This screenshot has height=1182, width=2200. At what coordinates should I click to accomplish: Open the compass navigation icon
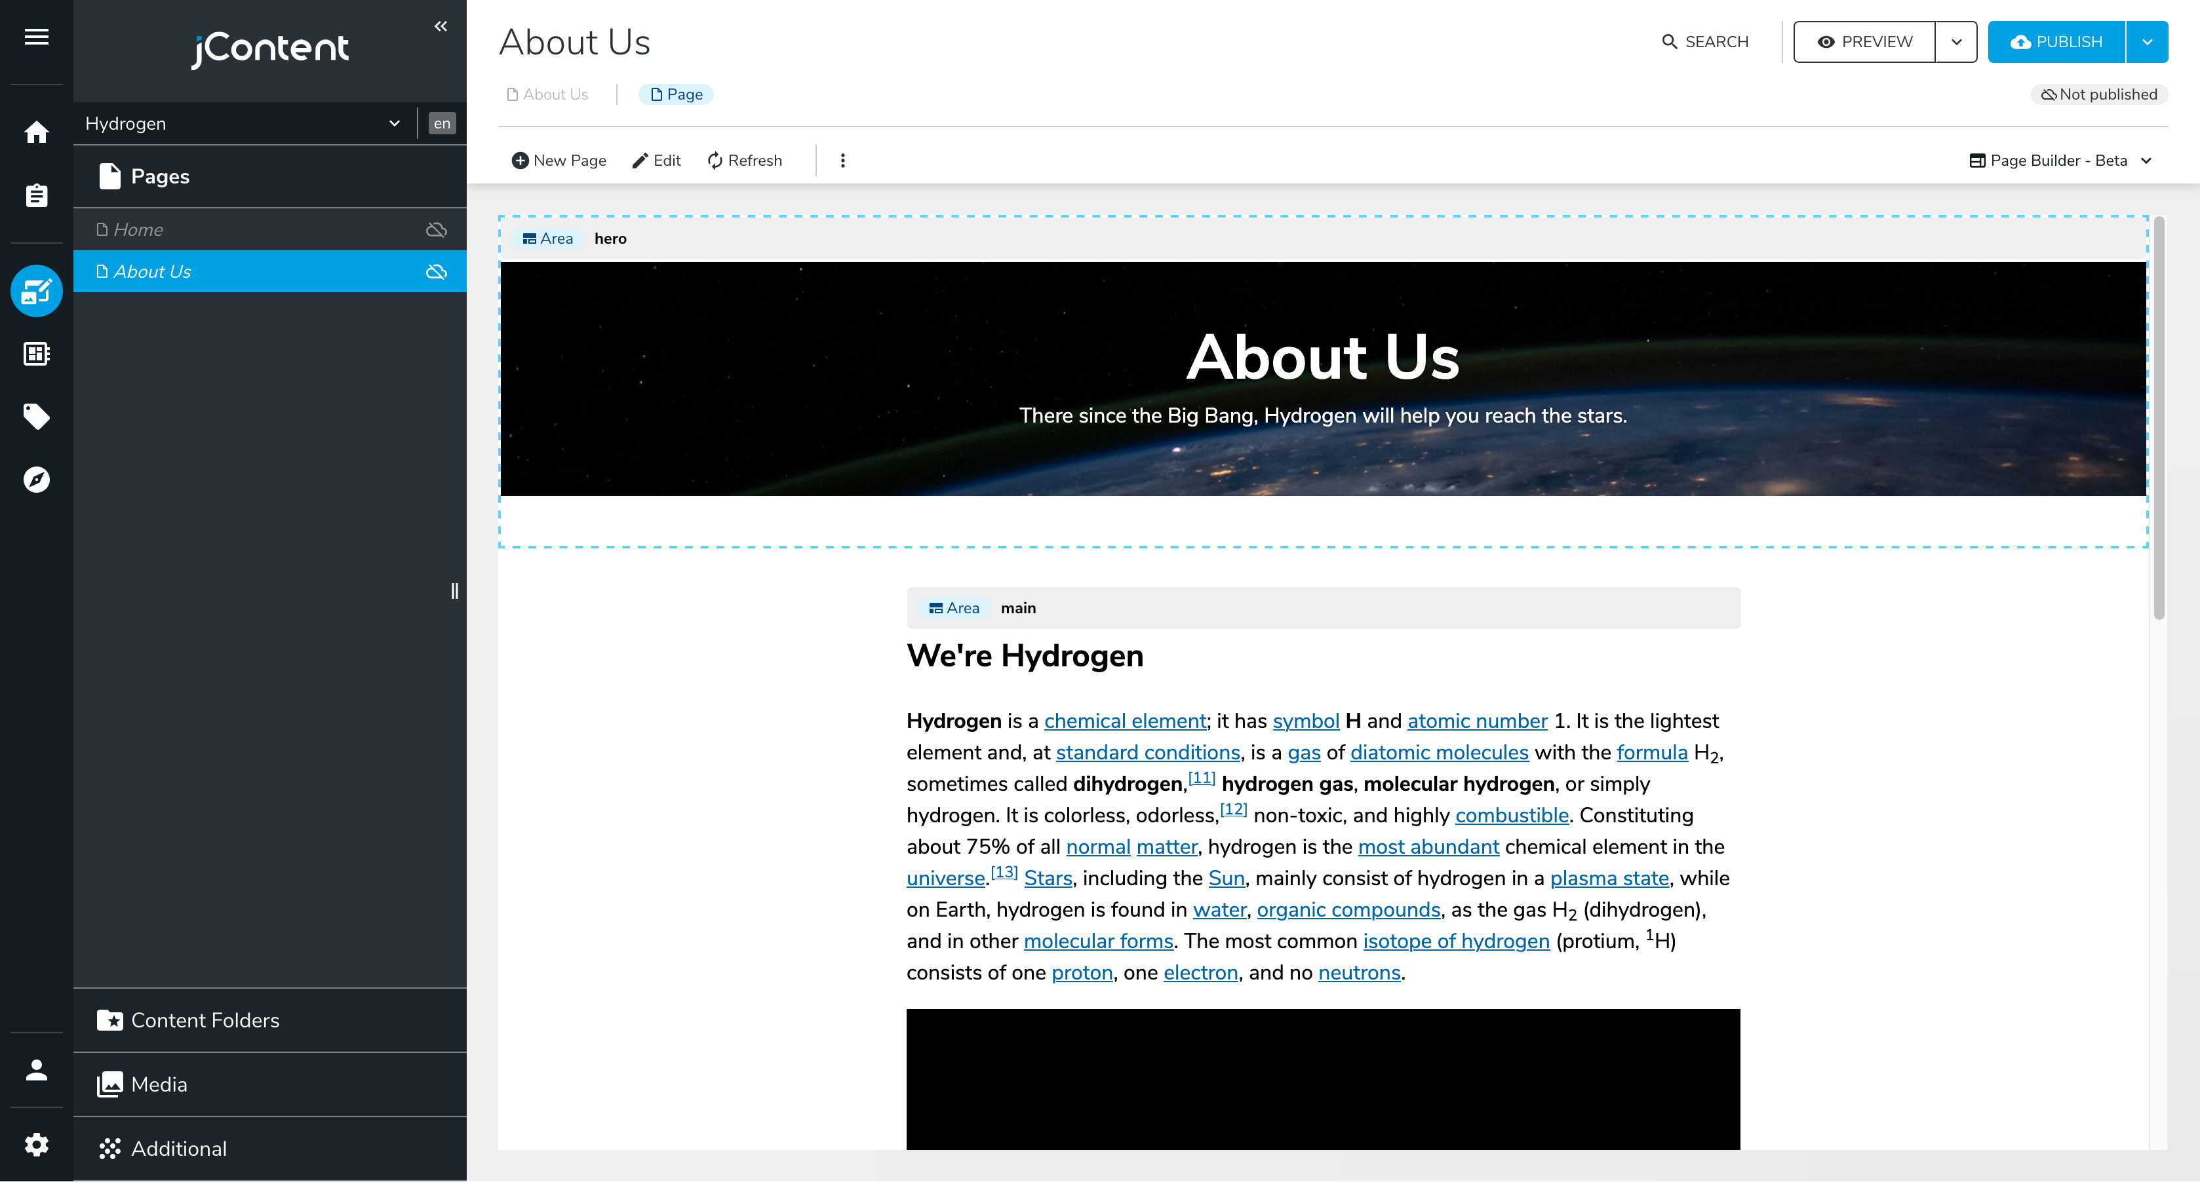point(37,480)
